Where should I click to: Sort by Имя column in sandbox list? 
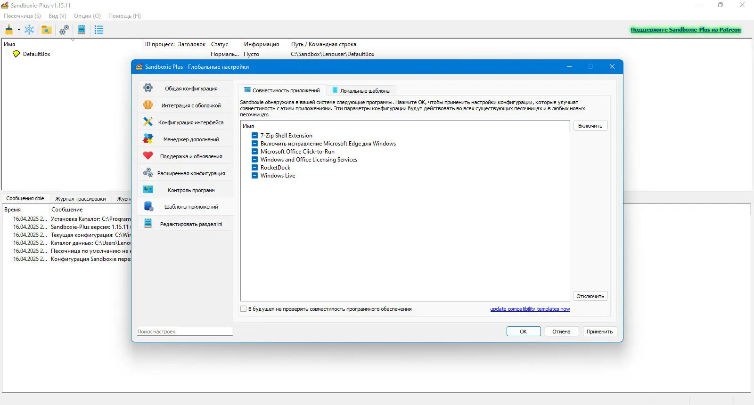tap(72, 44)
